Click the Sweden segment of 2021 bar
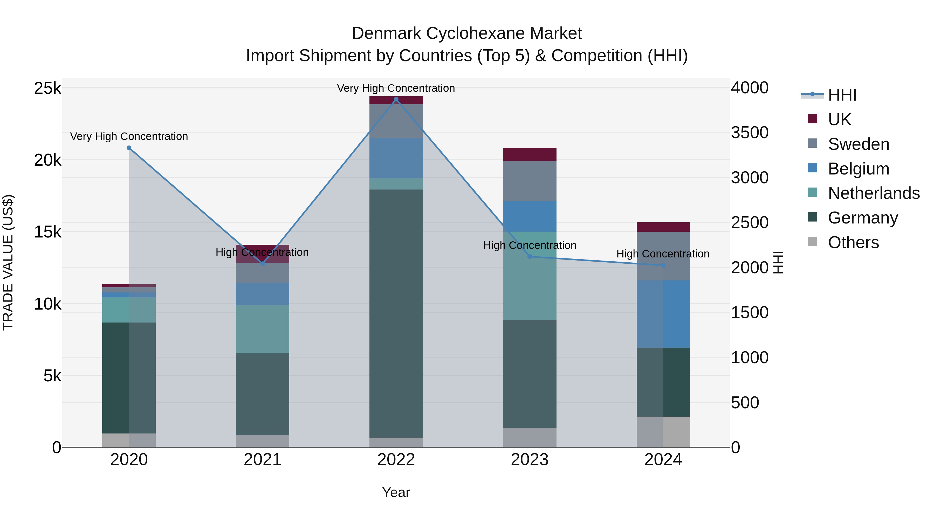Screen dimensions: 934x525 pos(263,273)
